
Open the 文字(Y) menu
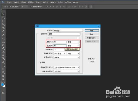click(x=38, y=2)
